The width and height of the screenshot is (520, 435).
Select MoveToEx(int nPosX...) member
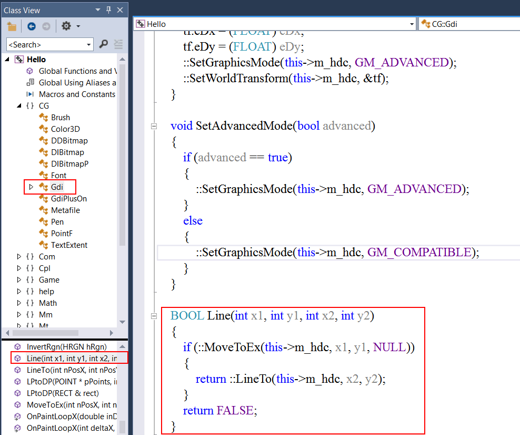coord(72,405)
